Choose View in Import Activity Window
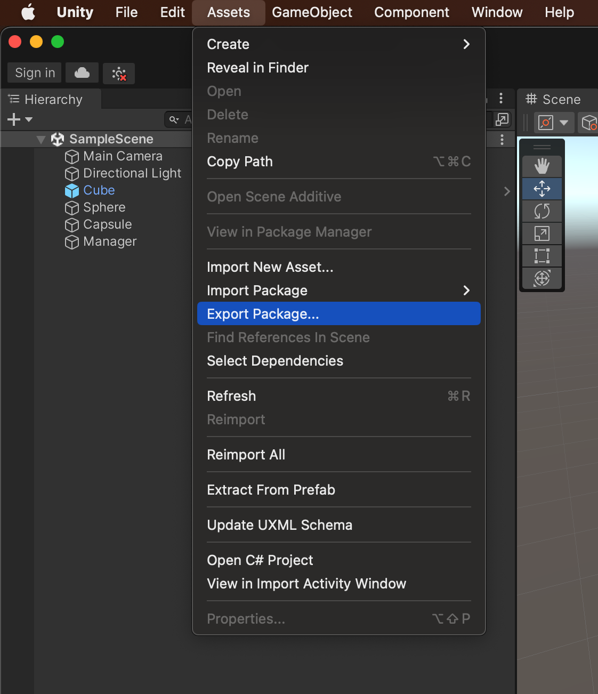This screenshot has width=598, height=694. coord(339,584)
